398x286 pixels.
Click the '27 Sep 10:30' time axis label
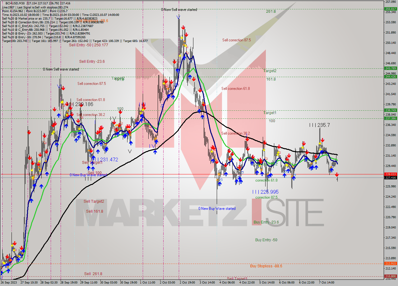[29, 283]
